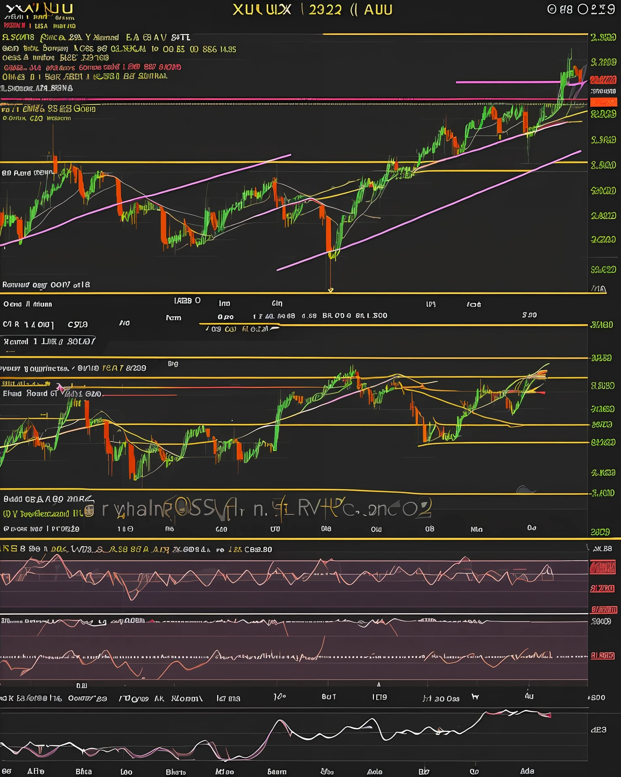Viewport: 621px width, 777px height.
Task: Select the "LRB8 O" label above the middle chart
Action: coord(187,300)
